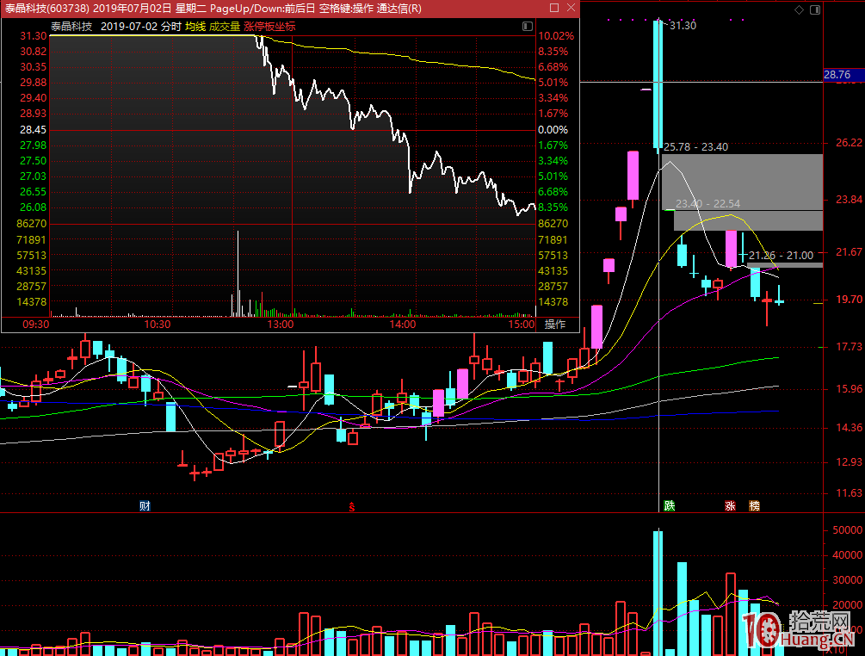
Task: Click the 分时 intraday label
Action: coord(171,27)
